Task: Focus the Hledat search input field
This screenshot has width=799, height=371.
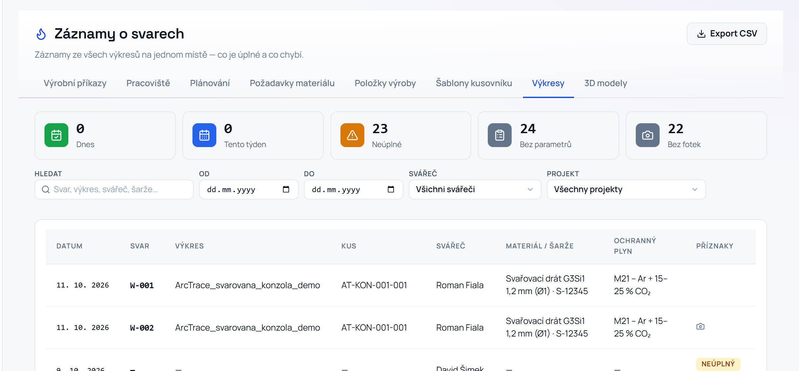Action: [x=114, y=189]
